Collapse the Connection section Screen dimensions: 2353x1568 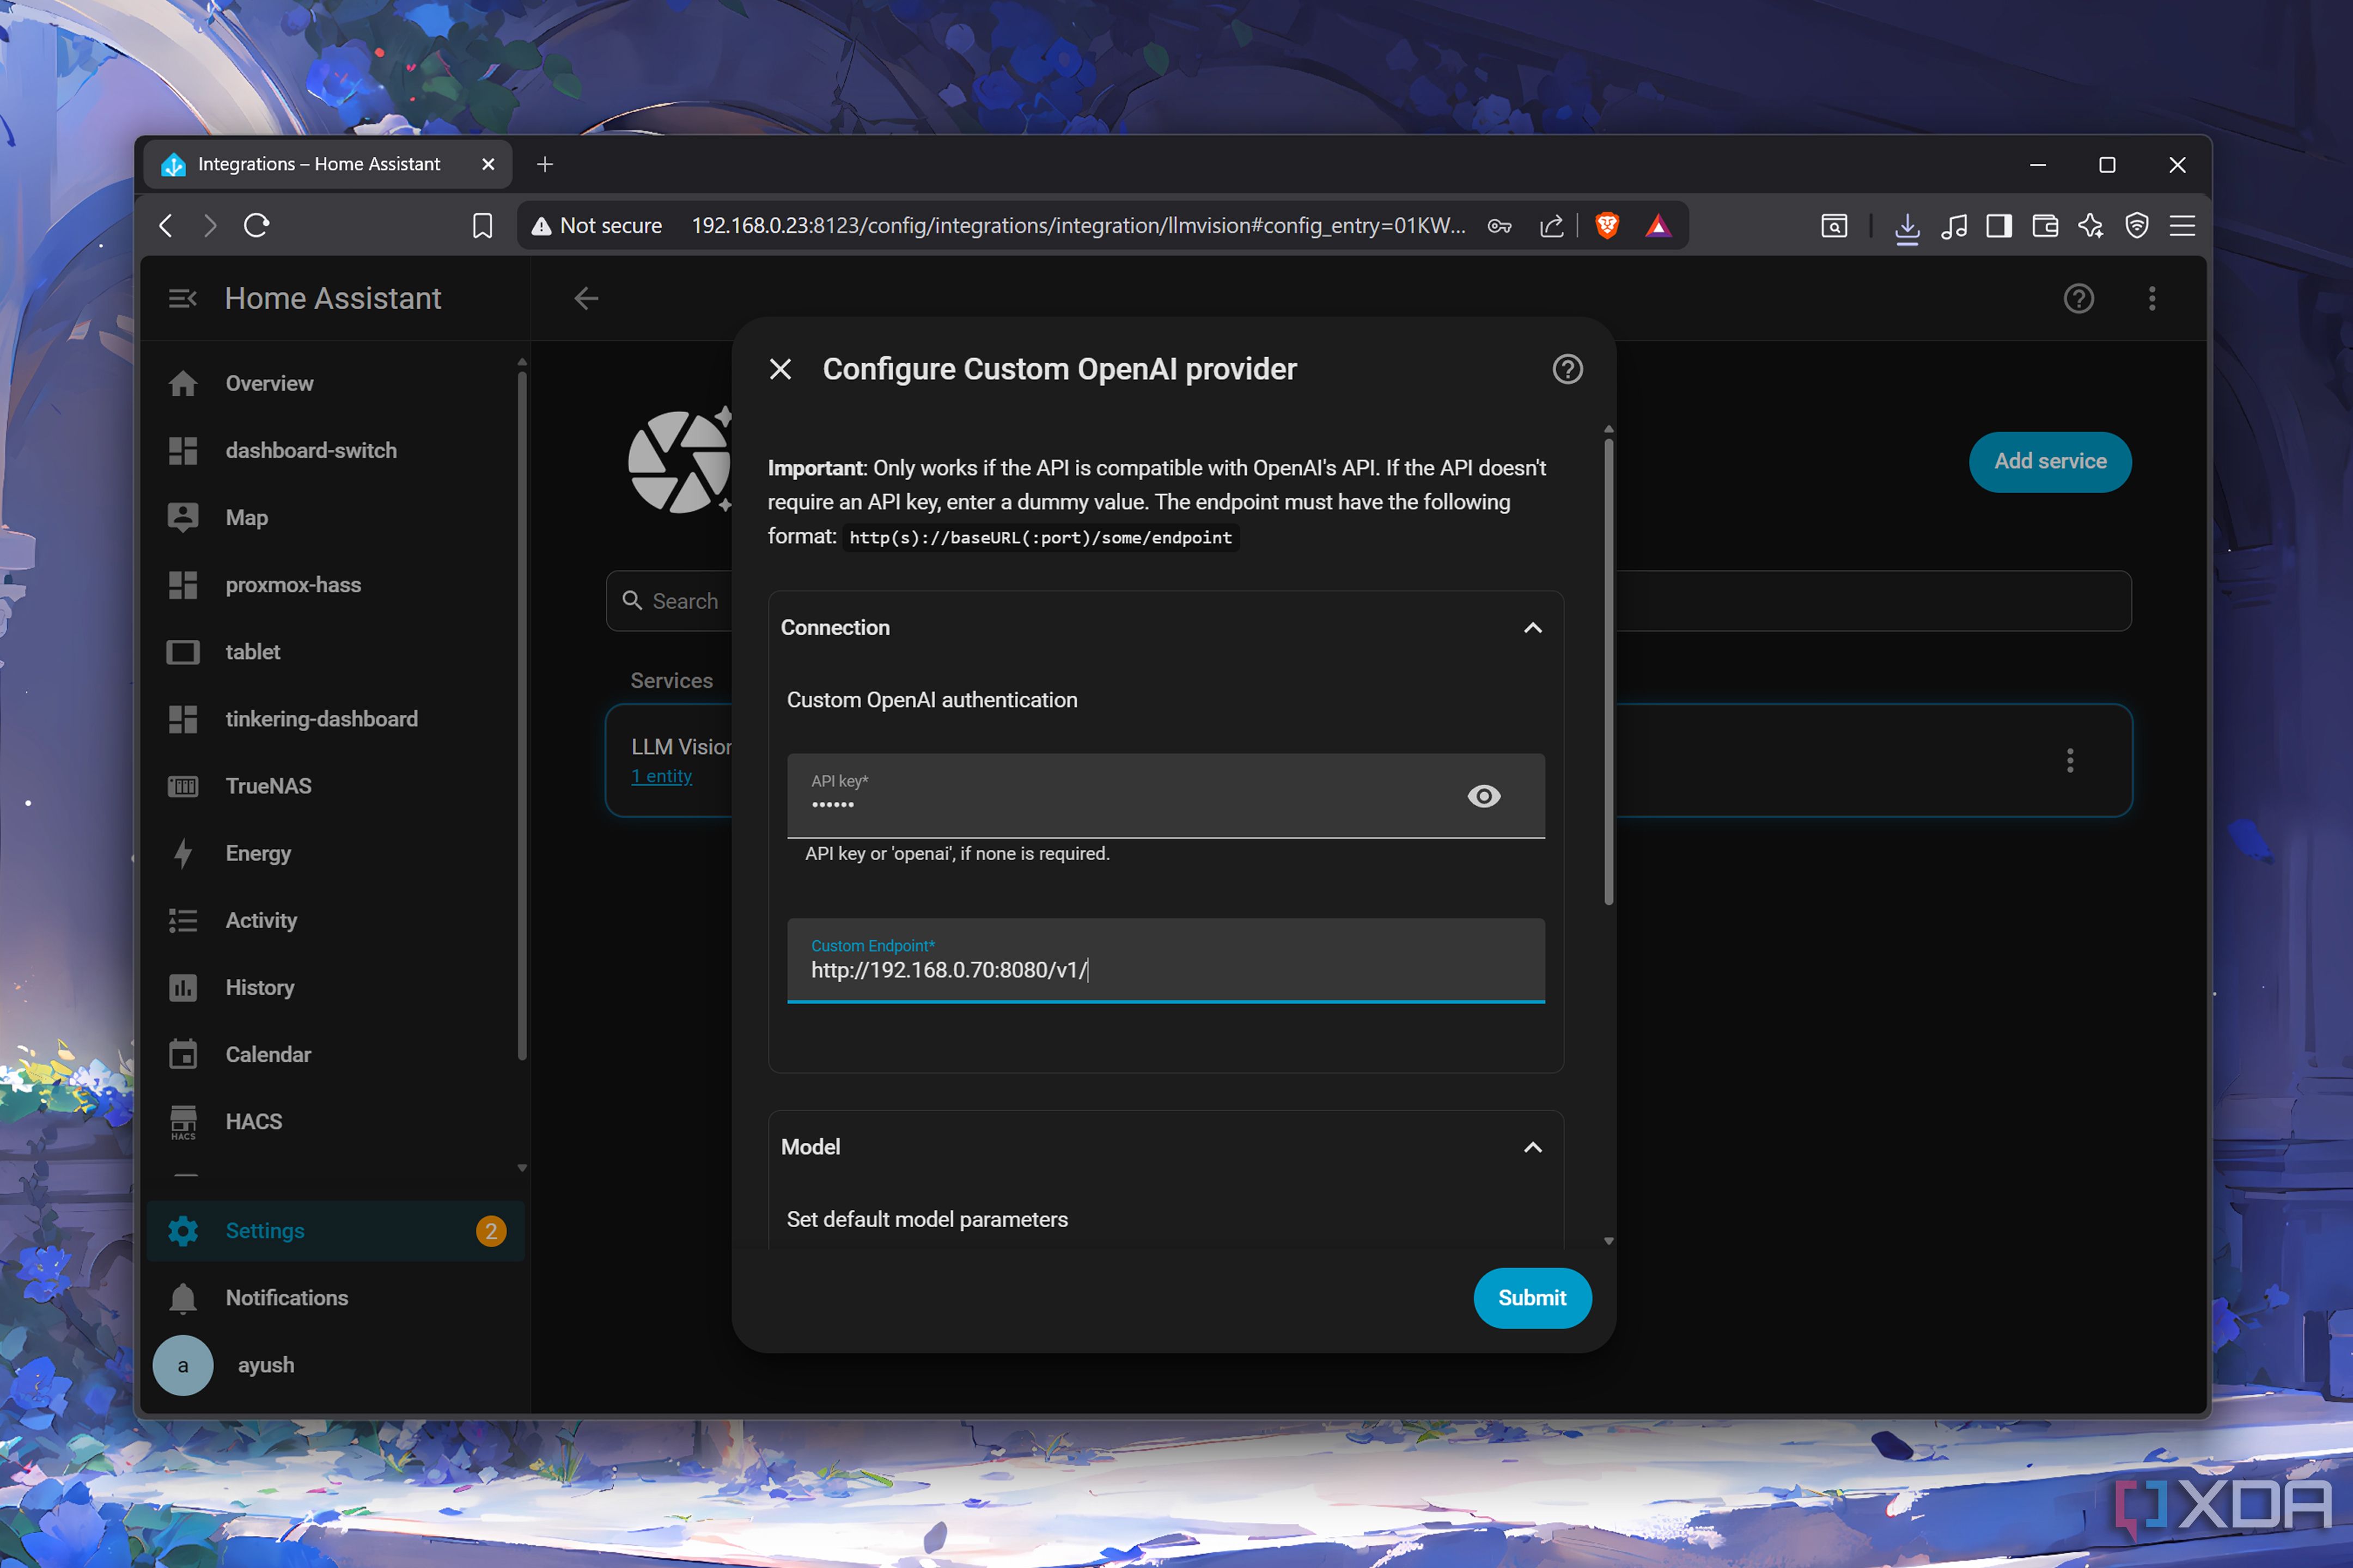[x=1533, y=628]
